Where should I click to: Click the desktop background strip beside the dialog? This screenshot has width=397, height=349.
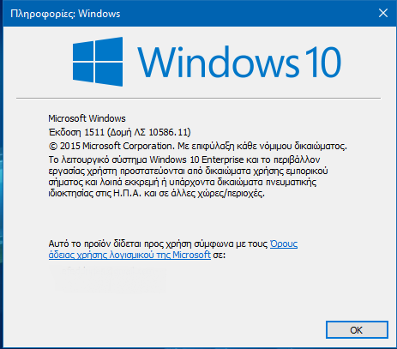click(x=2, y=186)
